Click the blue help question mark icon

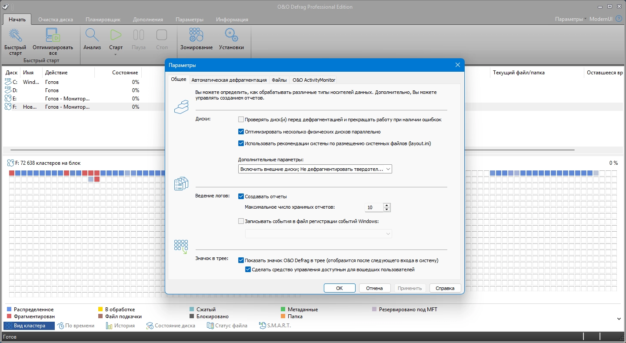[x=619, y=19]
